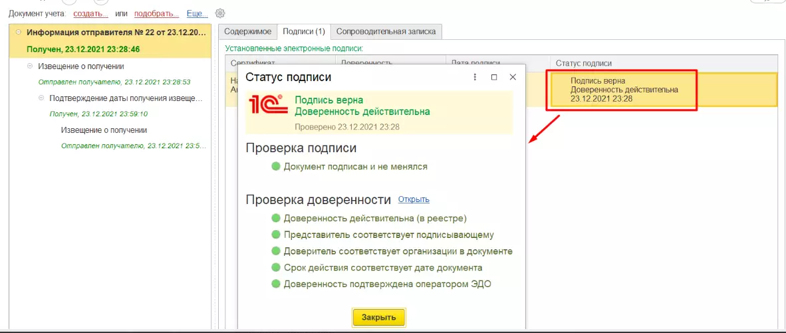The width and height of the screenshot is (786, 333).
Task: Select Подтверждение даты получения извещения row
Action: click(x=126, y=98)
